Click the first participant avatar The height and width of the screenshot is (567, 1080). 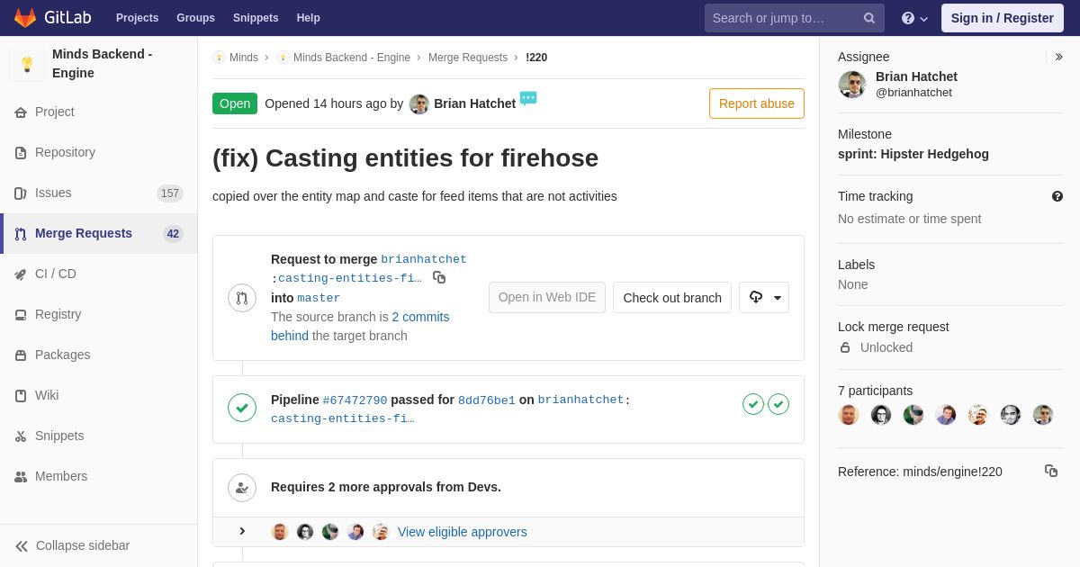pyautogui.click(x=849, y=415)
